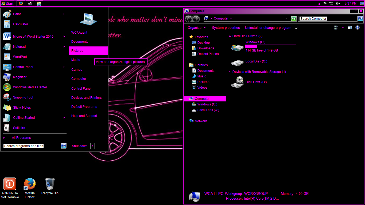
Task: Click the Start button
Action: point(7,3)
